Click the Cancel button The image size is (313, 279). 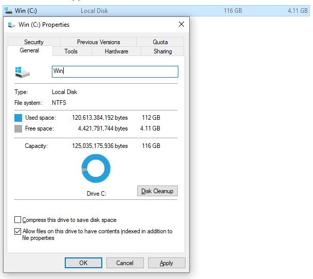(x=125, y=263)
